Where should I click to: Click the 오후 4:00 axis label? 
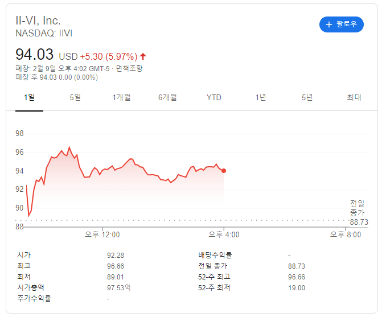tap(224, 234)
